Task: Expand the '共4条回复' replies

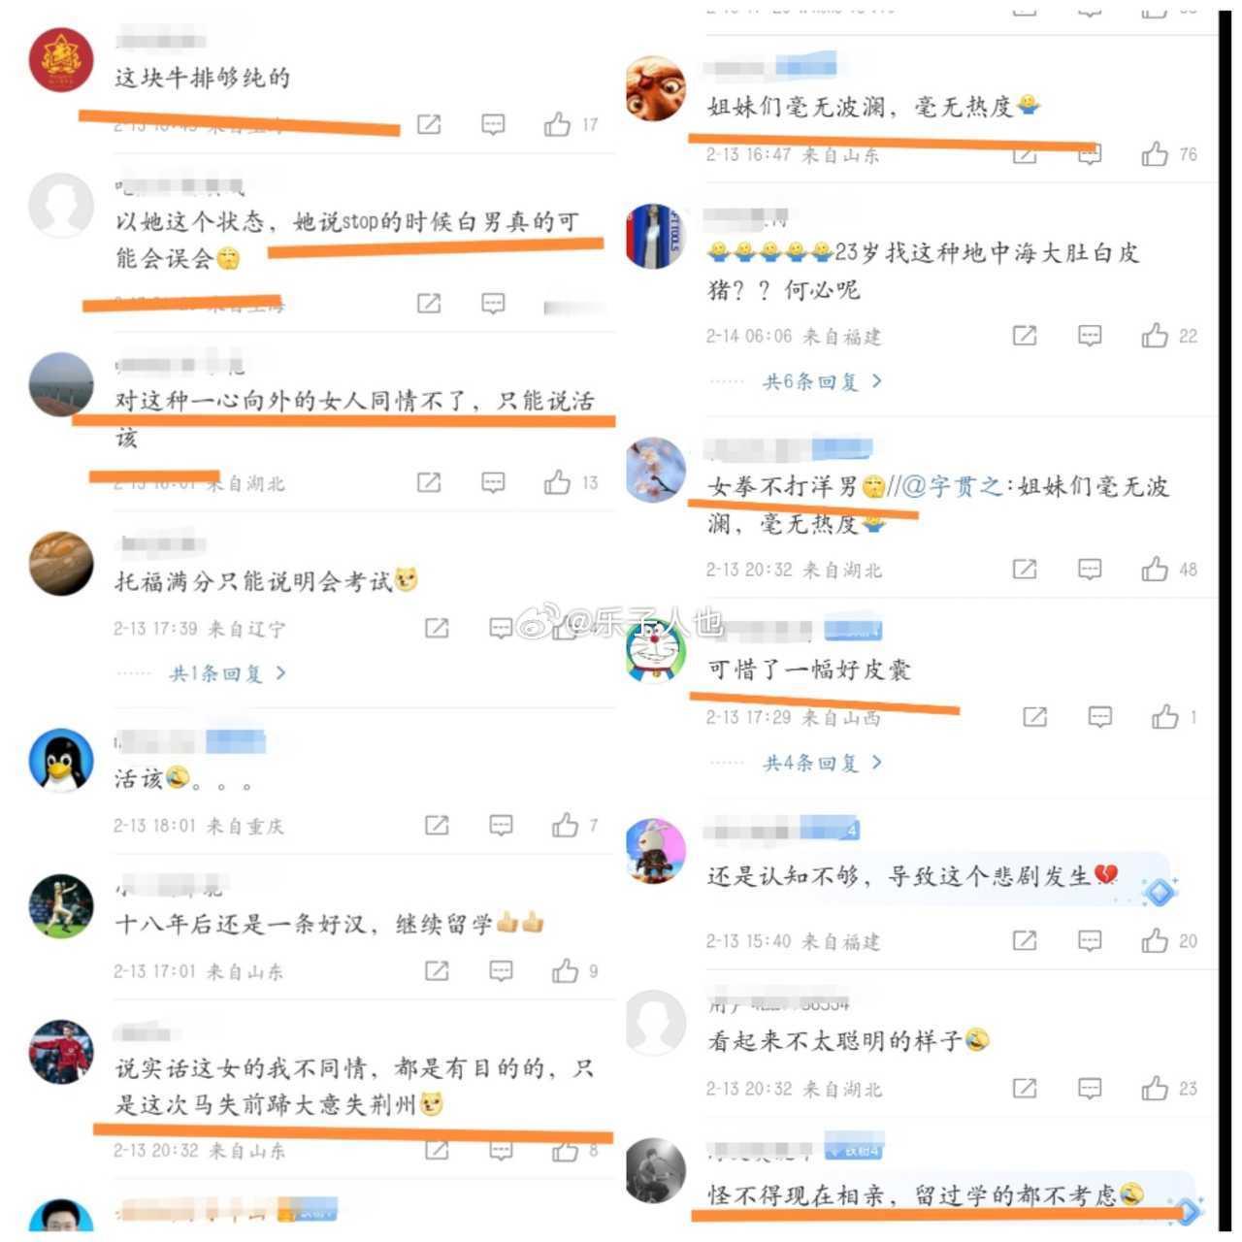Action: coord(823,763)
